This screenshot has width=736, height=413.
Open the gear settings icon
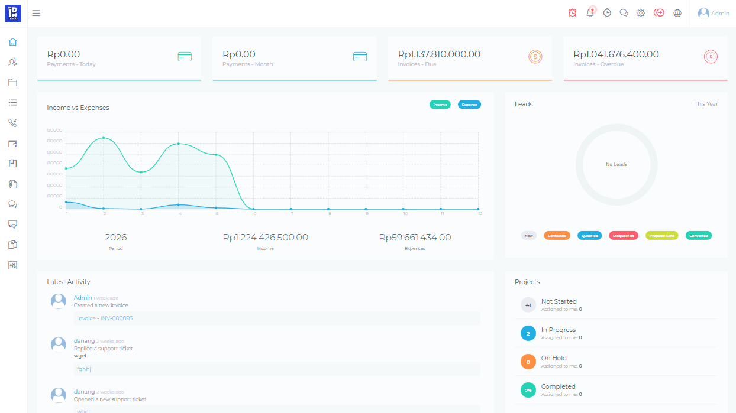point(641,13)
